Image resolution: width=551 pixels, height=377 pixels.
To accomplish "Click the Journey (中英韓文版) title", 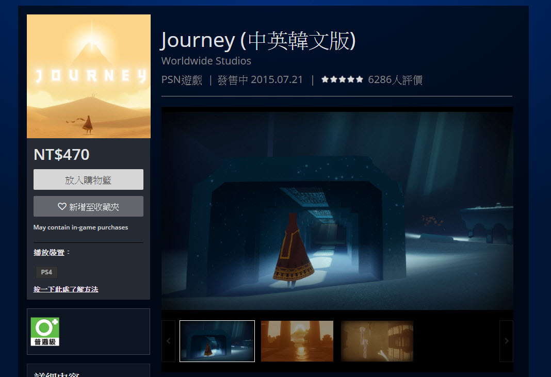I will click(258, 40).
